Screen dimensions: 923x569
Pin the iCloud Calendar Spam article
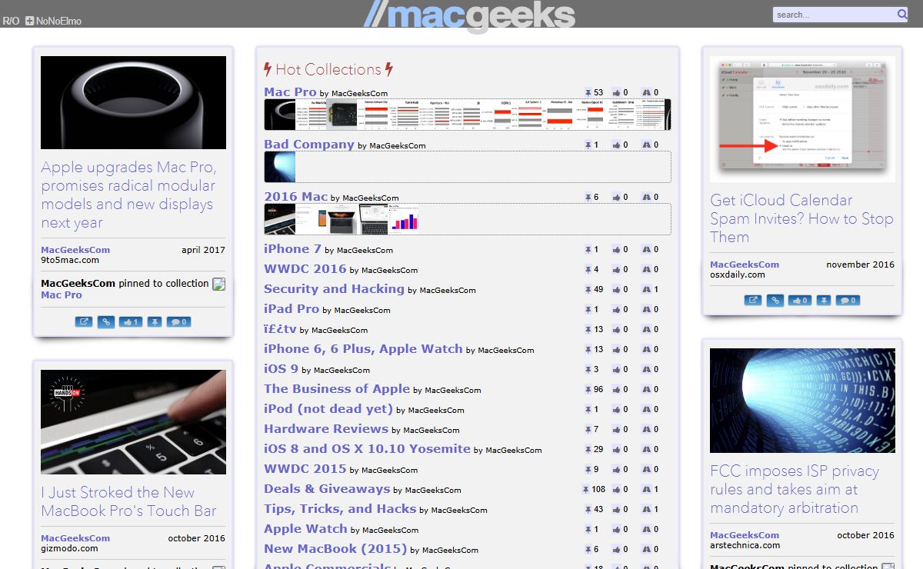coord(824,300)
